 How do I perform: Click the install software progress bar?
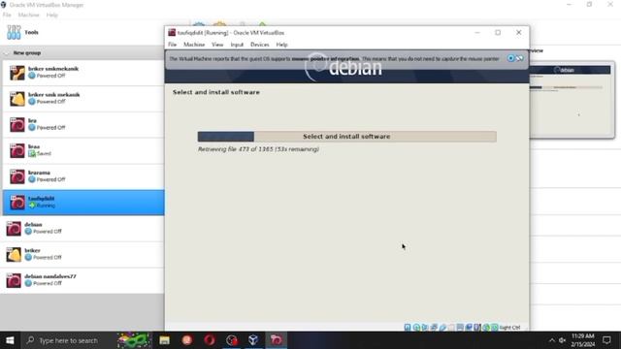point(347,137)
